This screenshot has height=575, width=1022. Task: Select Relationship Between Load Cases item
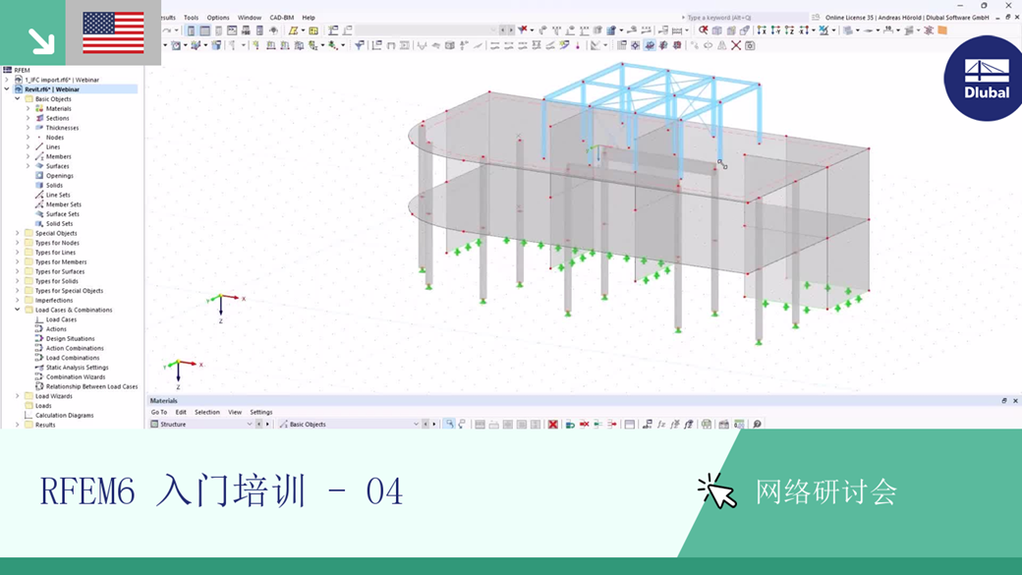(92, 386)
